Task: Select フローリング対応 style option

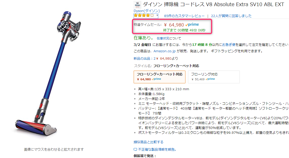Action: click(214, 77)
